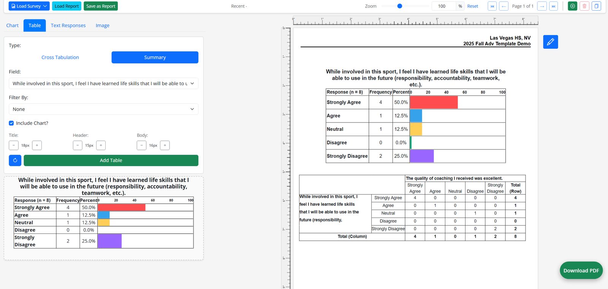Open the Image tab
Screen dimensions: 608x289
(x=103, y=25)
